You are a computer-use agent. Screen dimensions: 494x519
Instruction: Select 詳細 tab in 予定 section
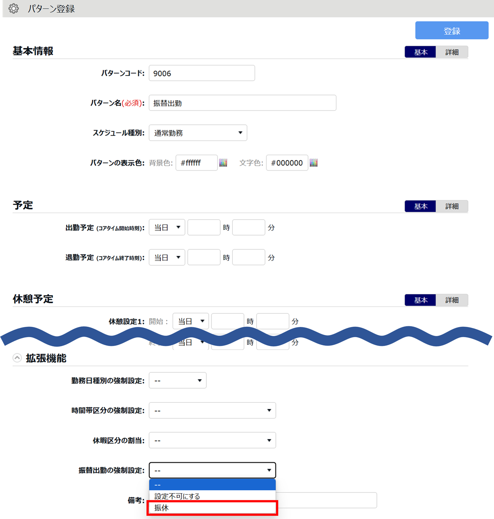click(x=452, y=206)
